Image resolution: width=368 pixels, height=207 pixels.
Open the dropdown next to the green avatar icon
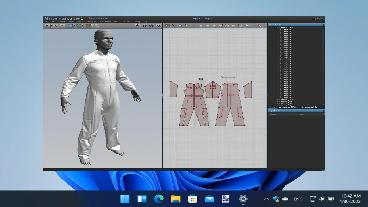point(83,26)
